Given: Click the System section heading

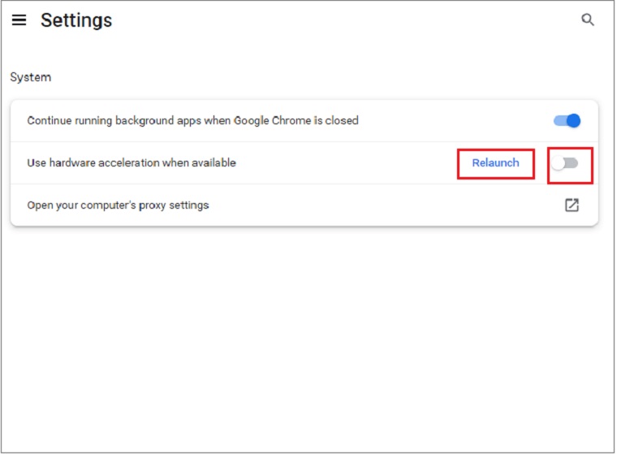Looking at the screenshot, I should point(30,78).
